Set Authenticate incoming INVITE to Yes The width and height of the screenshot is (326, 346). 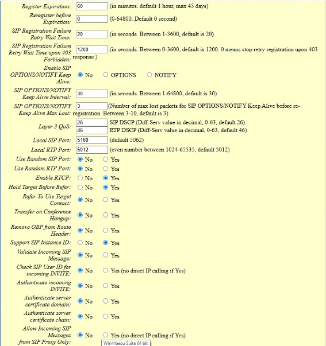click(105, 286)
